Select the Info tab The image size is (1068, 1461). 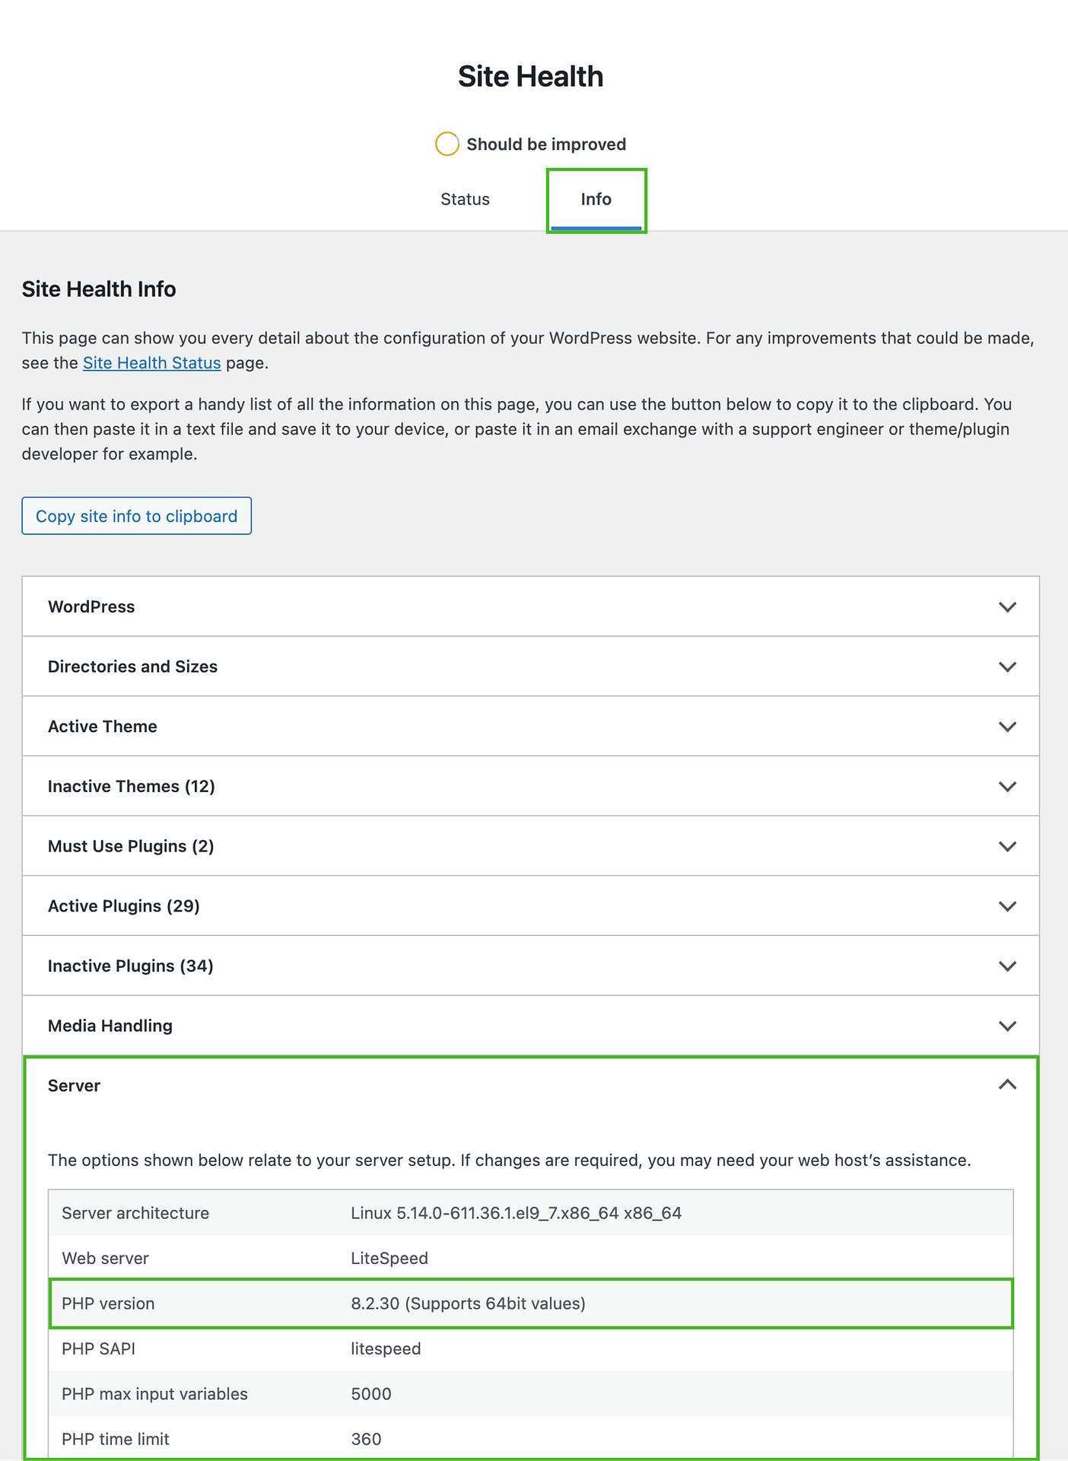596,199
